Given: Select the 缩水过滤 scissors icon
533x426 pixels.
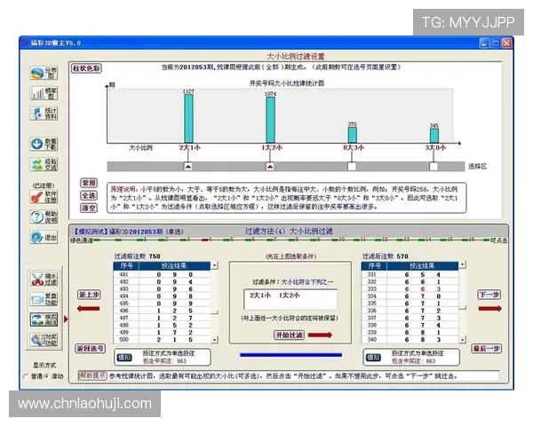Looking at the screenshot, I should pyautogui.click(x=44, y=279).
